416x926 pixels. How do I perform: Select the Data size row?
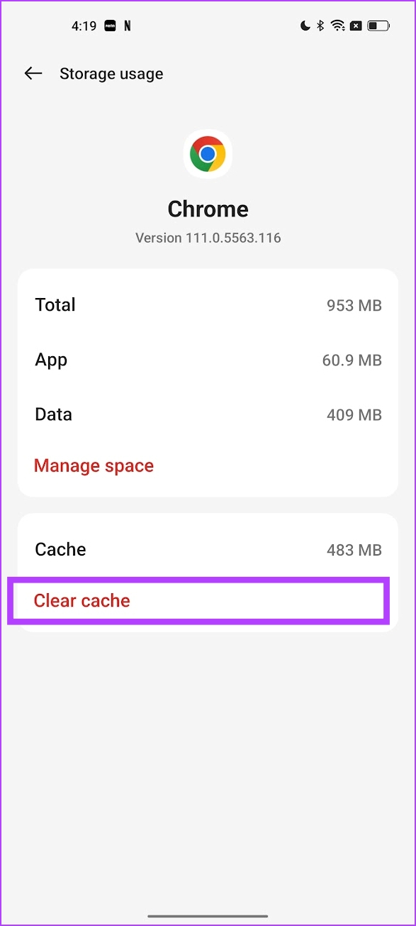click(208, 414)
